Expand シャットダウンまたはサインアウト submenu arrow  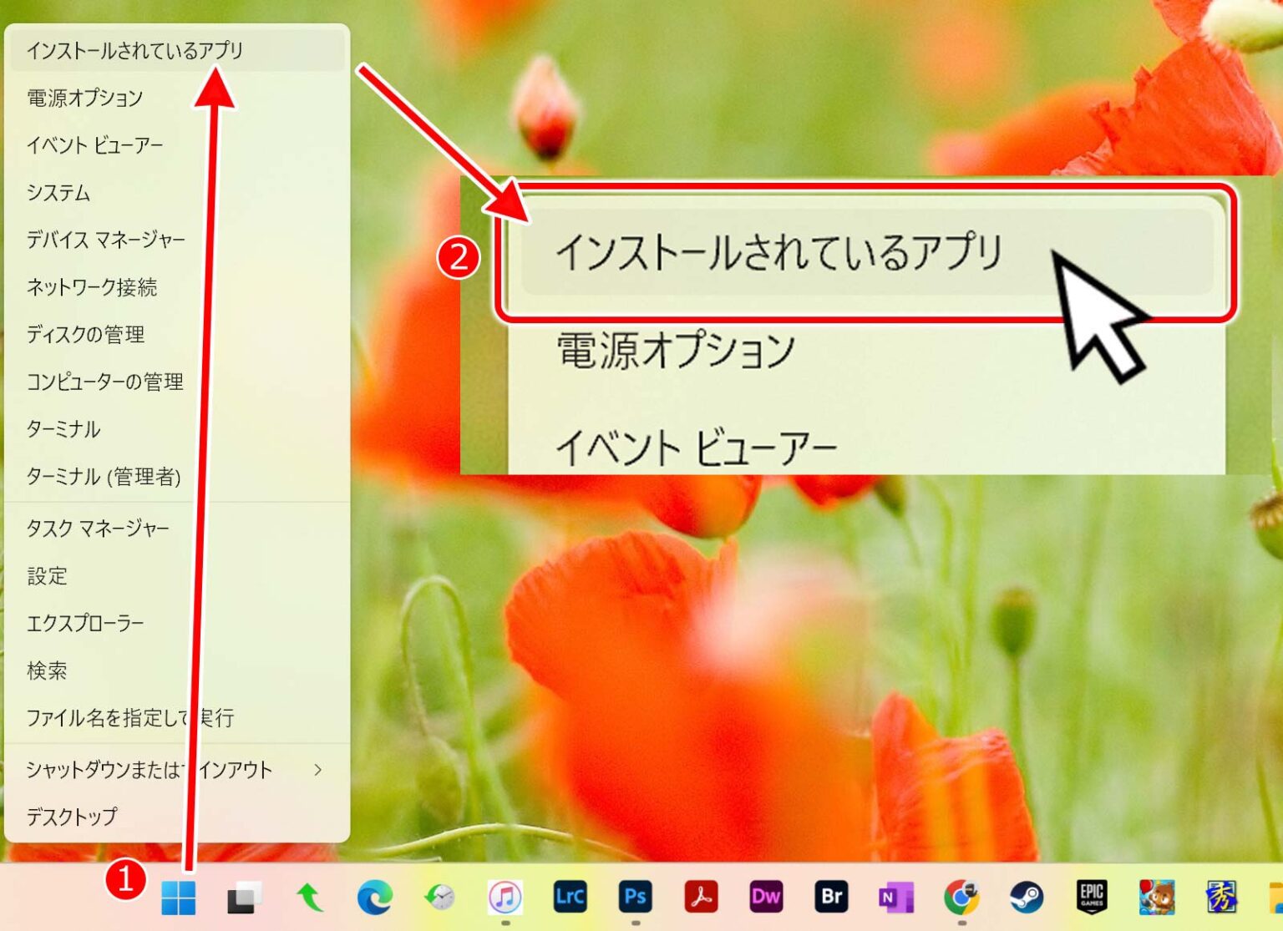coord(317,769)
